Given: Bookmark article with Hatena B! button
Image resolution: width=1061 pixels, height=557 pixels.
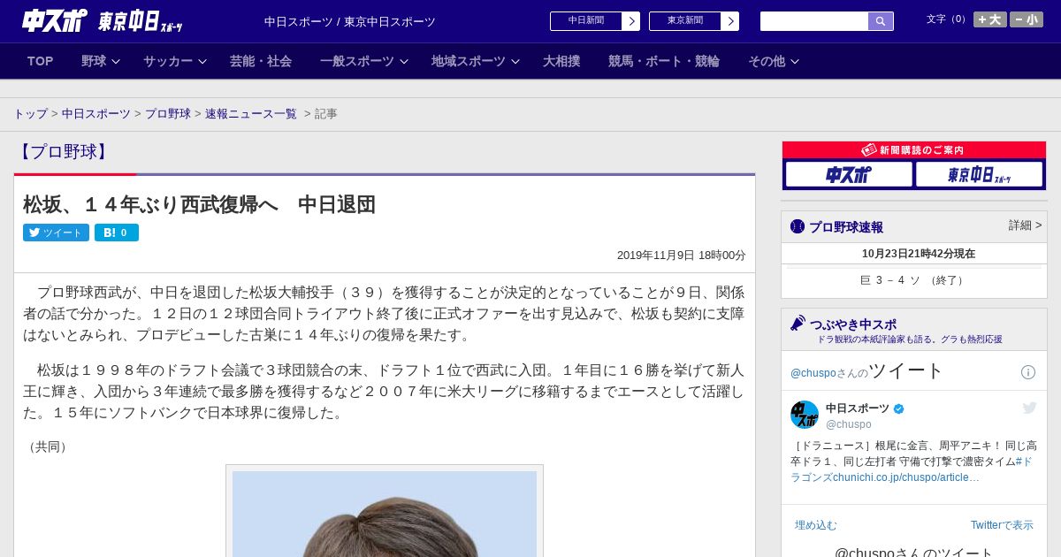Looking at the screenshot, I should 117,233.
